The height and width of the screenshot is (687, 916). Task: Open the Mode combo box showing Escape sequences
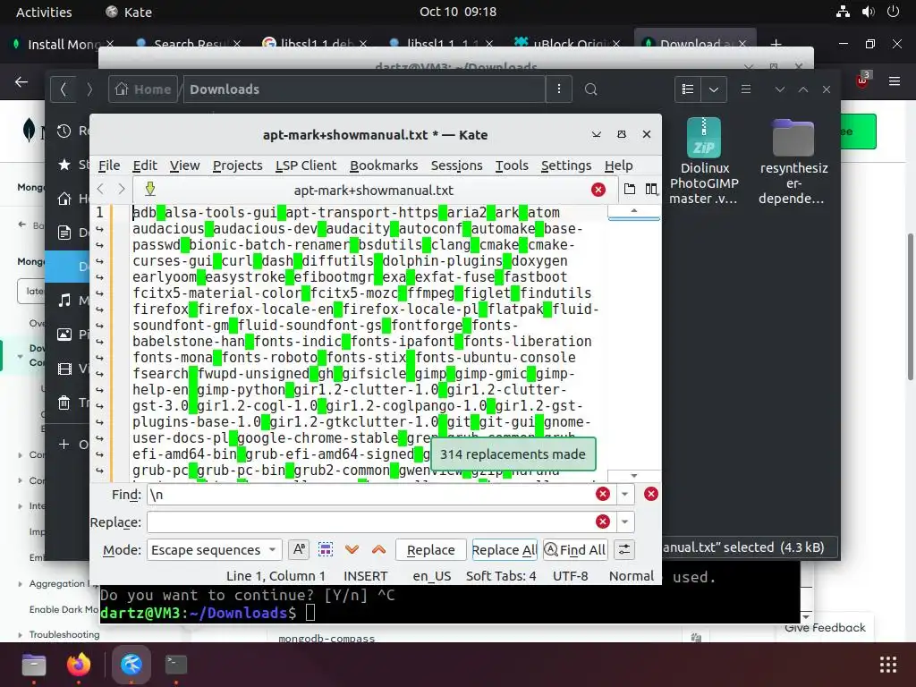coord(214,550)
